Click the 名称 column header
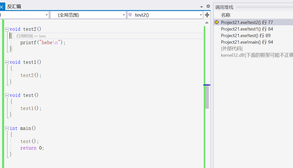Viewport: 293px width, 168px height. (226, 15)
